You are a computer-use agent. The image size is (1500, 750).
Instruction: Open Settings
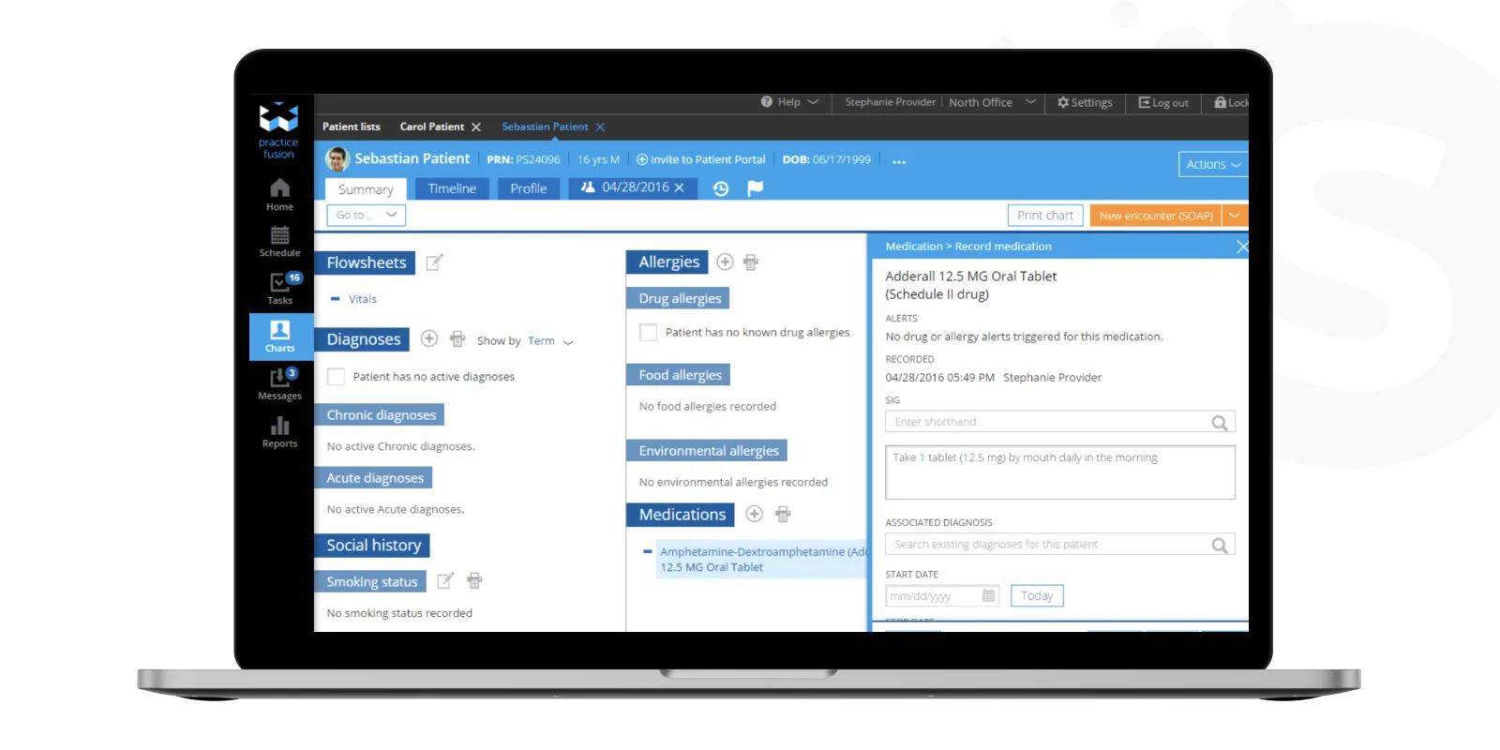coord(1085,102)
